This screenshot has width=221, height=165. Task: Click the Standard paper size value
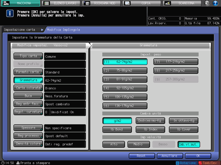tap(65, 72)
